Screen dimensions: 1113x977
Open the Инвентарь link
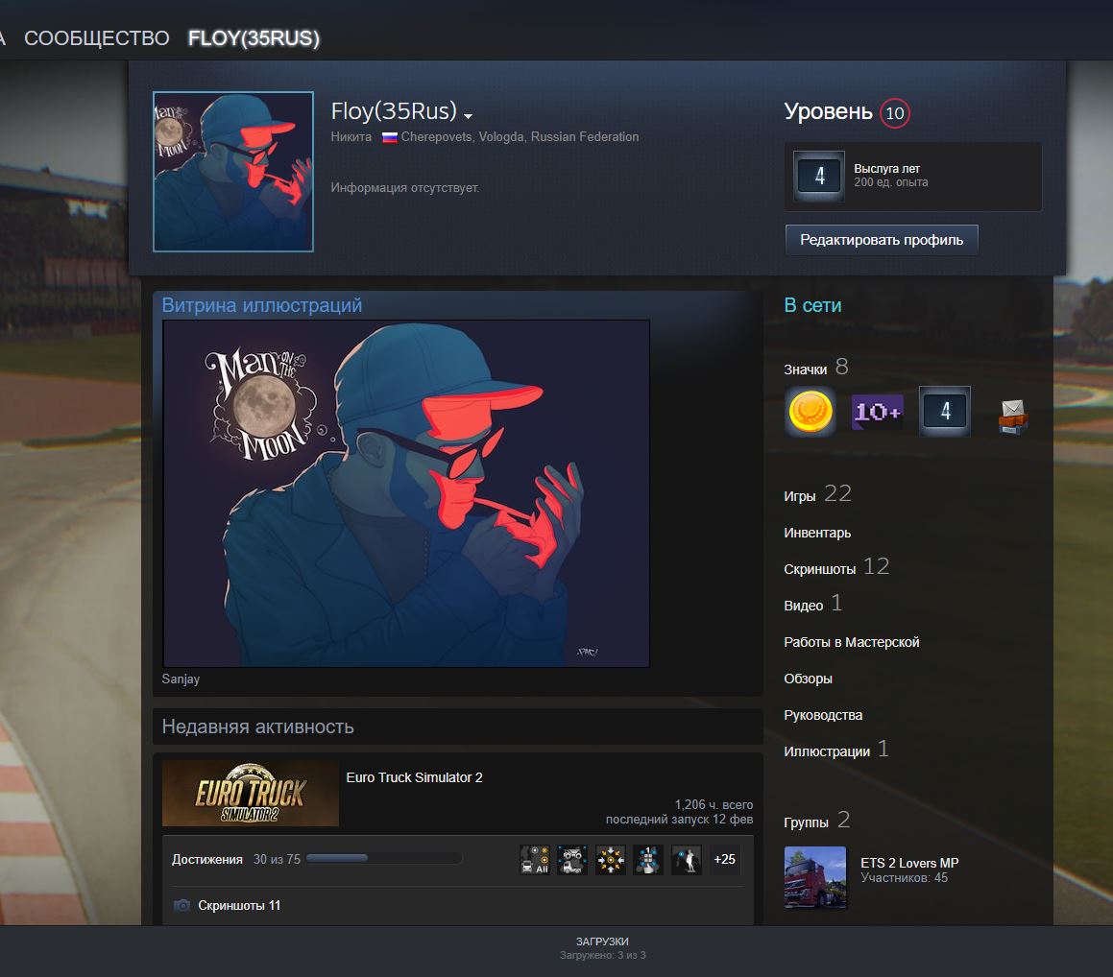pos(817,533)
